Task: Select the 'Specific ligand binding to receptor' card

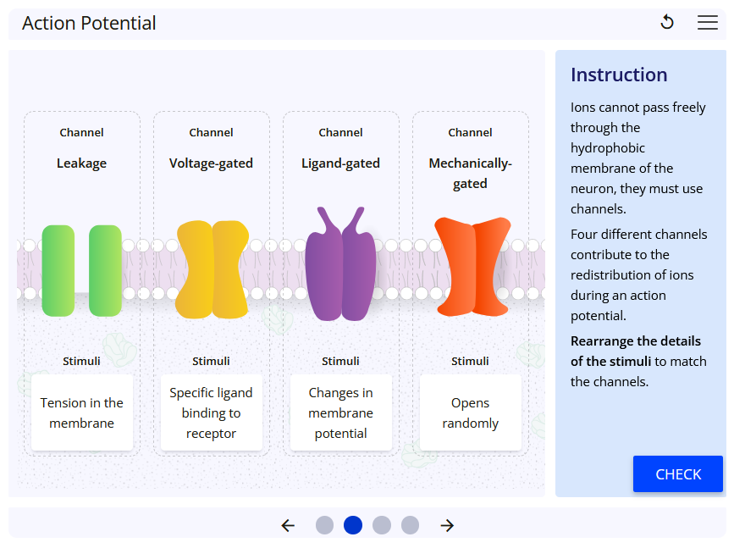Action: pyautogui.click(x=211, y=412)
